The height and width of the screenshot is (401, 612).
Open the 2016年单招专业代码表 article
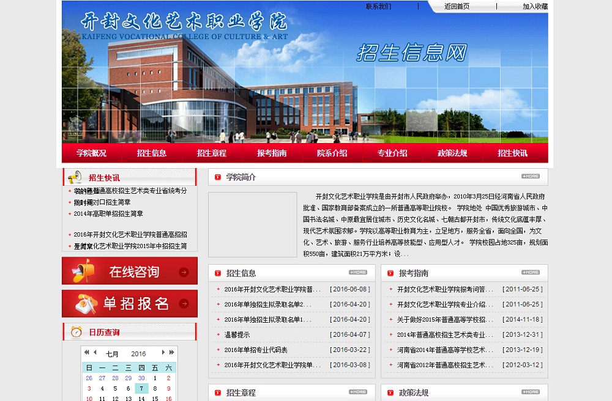256,350
